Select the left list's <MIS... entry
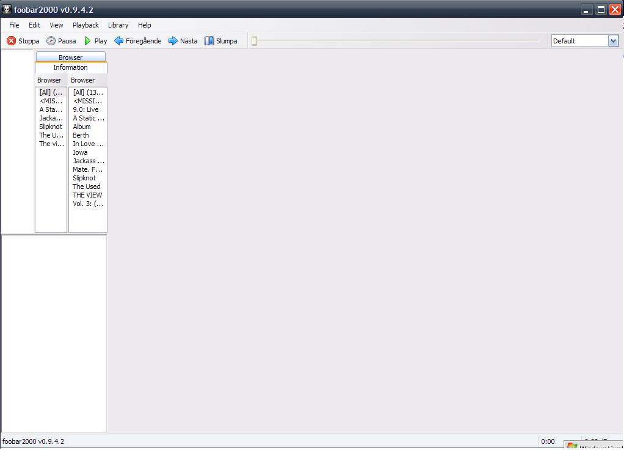 click(51, 101)
